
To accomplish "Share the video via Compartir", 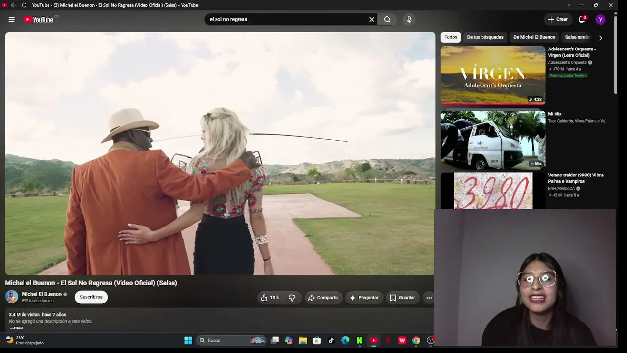I will [323, 298].
